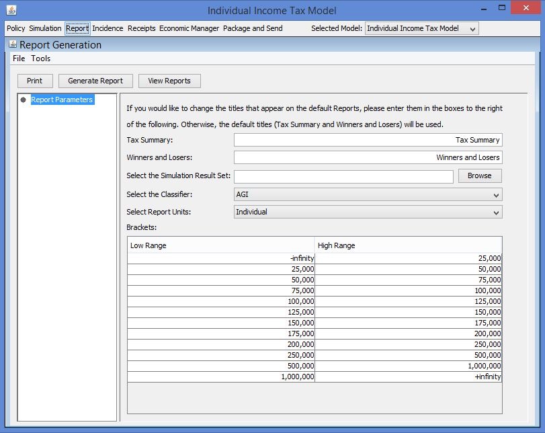Open the Report menu
The image size is (545, 433).
(x=77, y=28)
